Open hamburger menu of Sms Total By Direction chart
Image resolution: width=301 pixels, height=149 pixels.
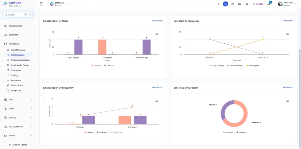pos(287,101)
